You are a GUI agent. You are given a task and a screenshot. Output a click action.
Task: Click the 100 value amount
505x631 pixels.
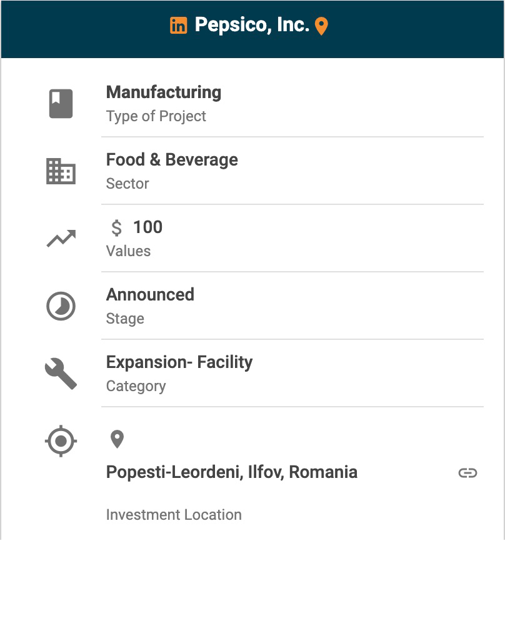(x=147, y=227)
